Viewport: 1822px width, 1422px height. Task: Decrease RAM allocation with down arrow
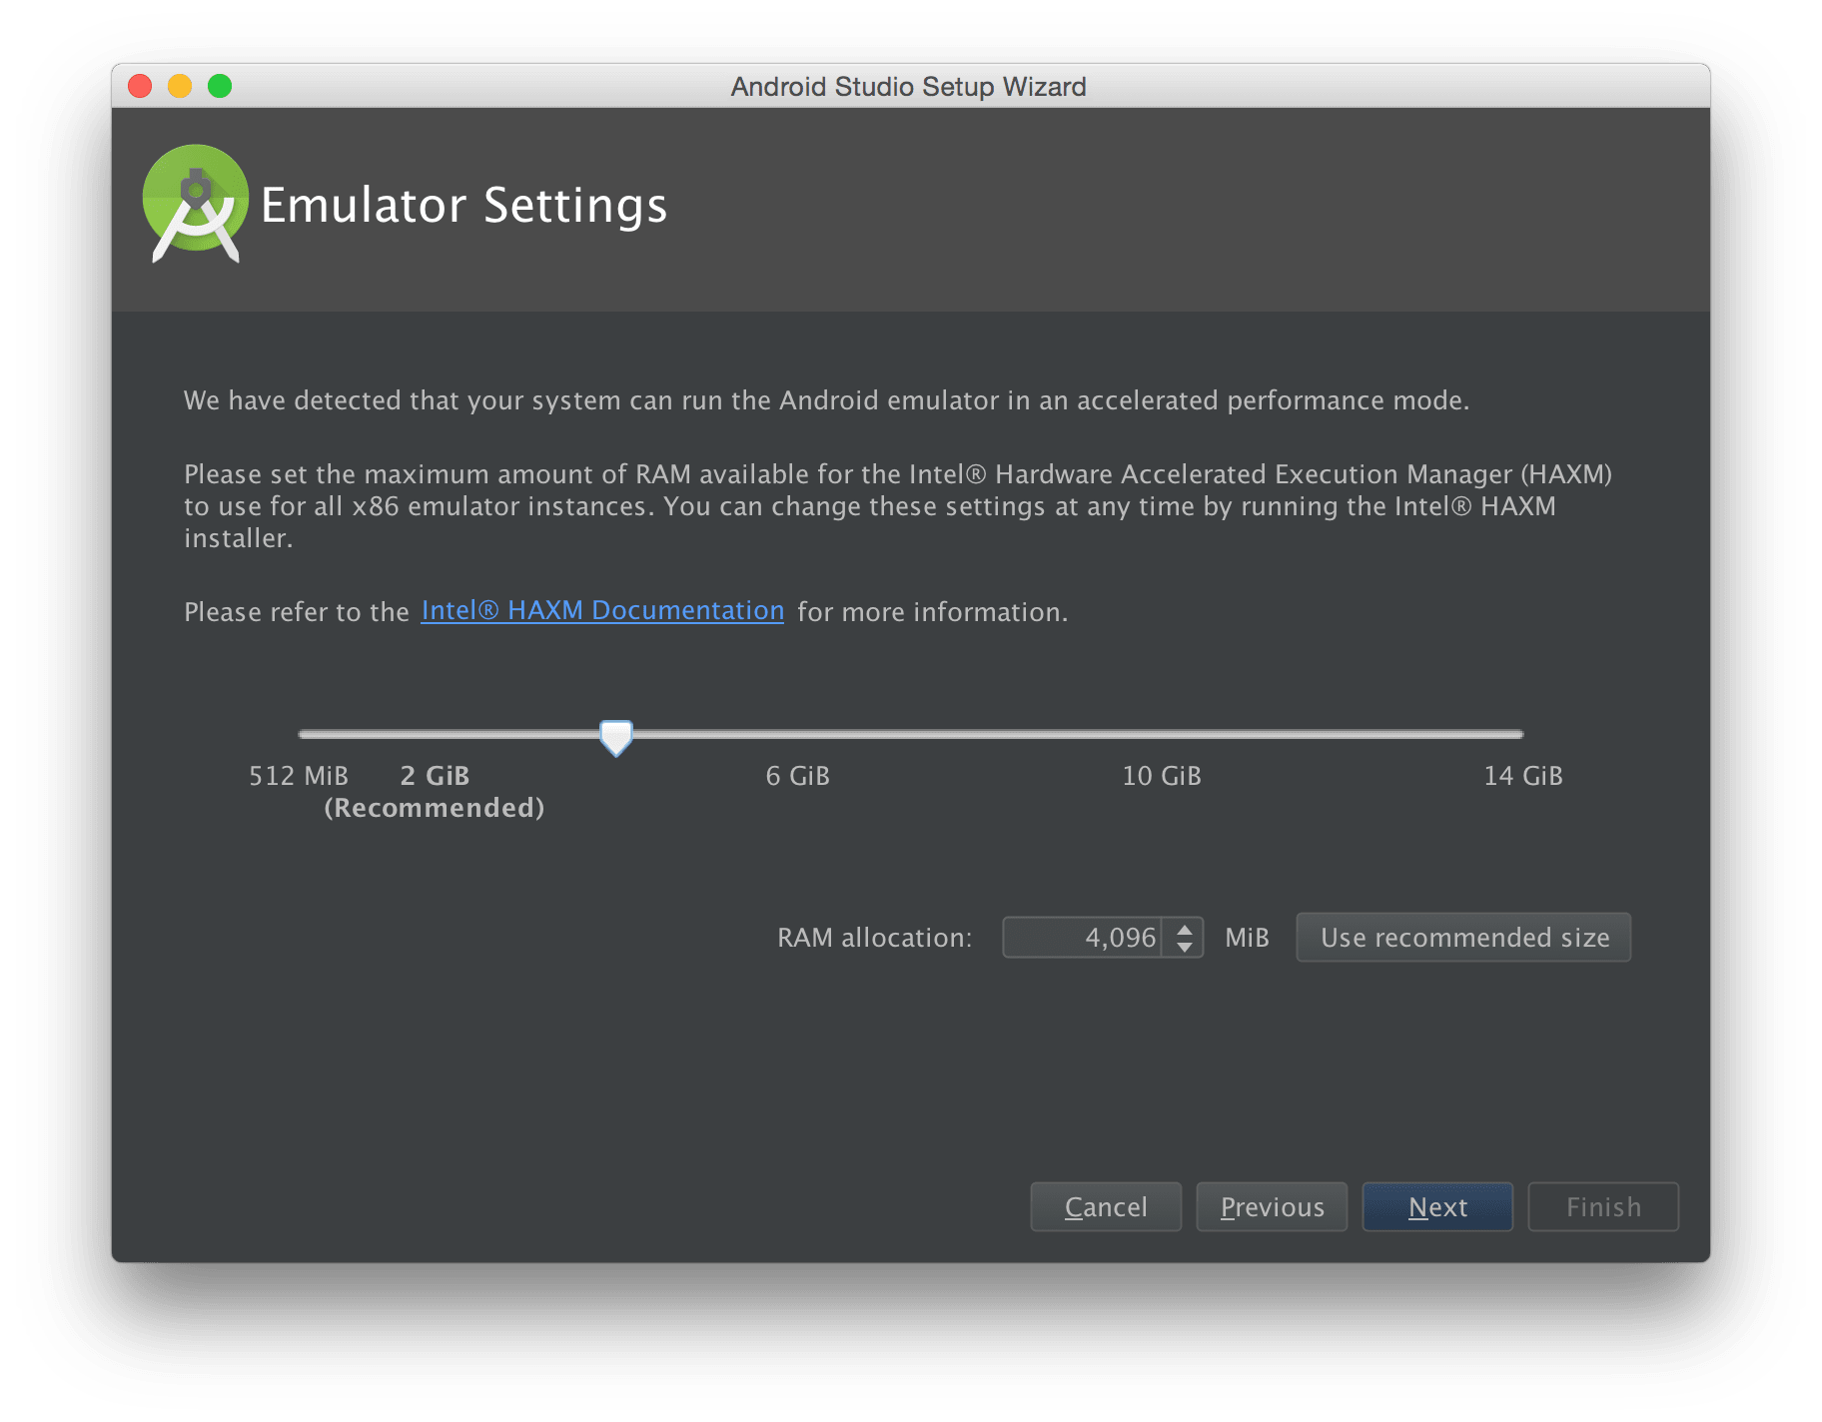(1185, 947)
